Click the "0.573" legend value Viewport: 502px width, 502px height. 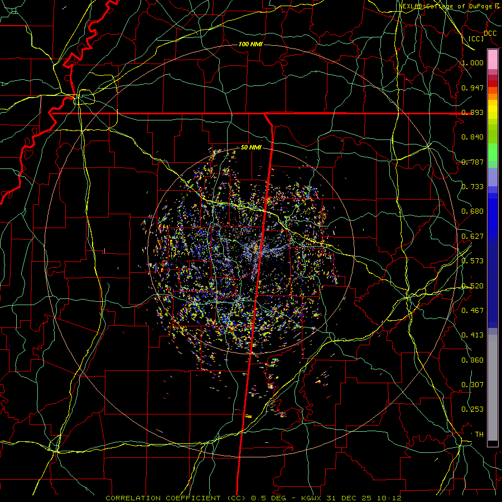click(472, 261)
